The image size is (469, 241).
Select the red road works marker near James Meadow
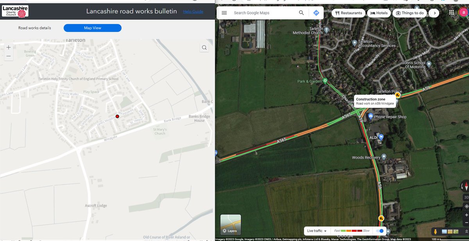point(117,116)
